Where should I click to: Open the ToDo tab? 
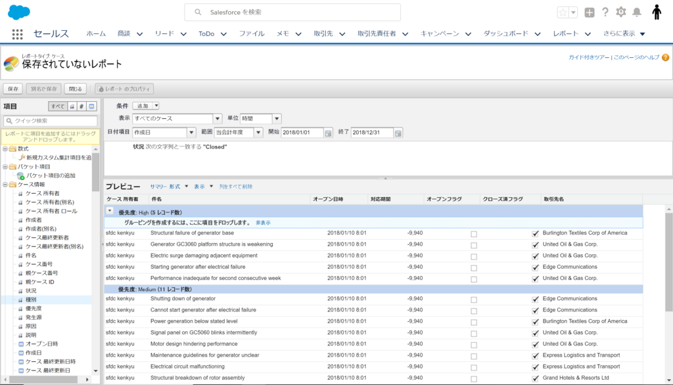coord(206,34)
